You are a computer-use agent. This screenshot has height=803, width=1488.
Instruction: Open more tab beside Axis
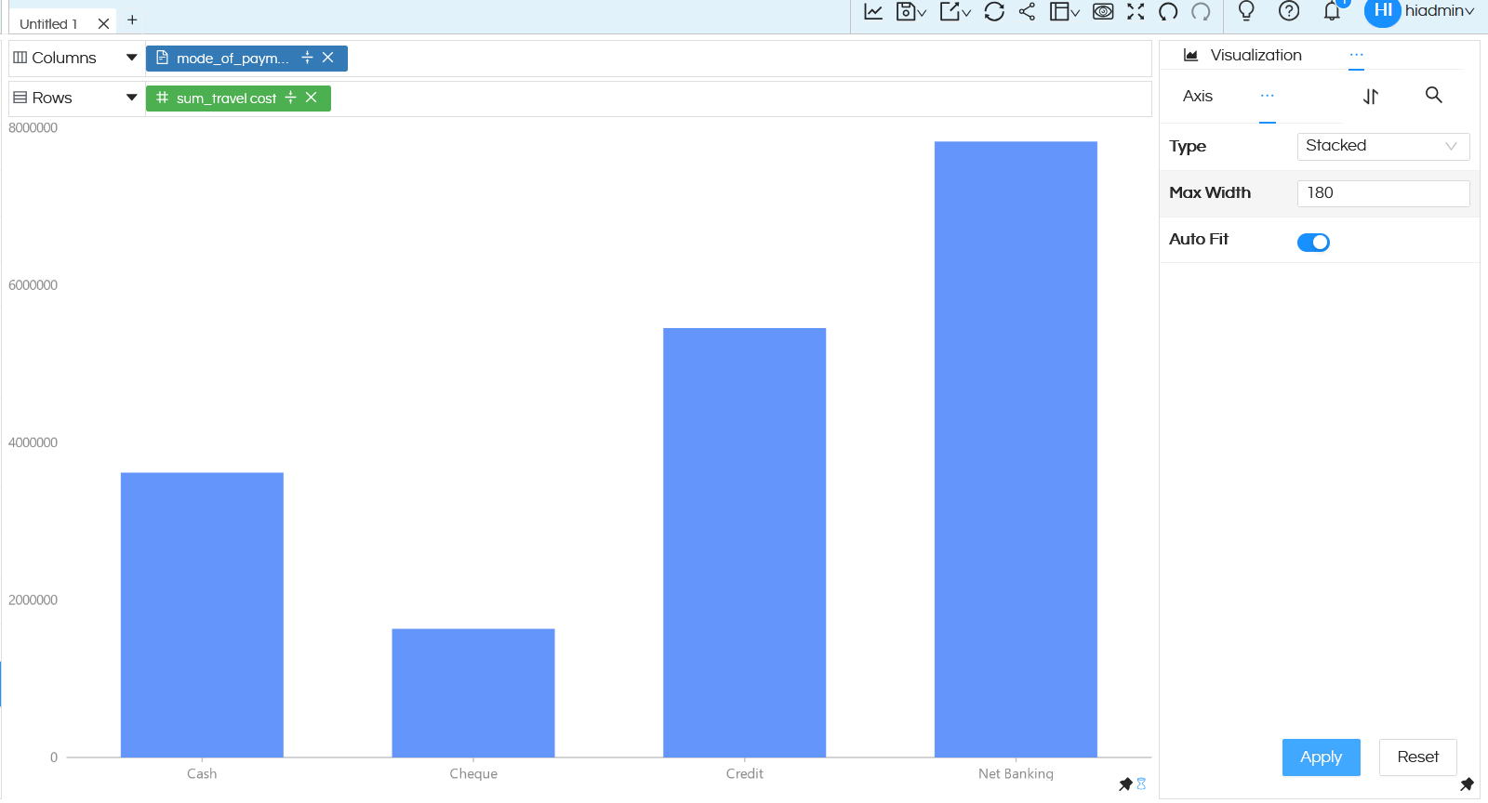[1268, 97]
